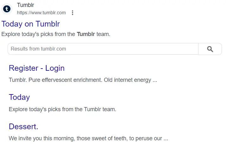Click the Pure effervescent enrichment snippet

[x=83, y=80]
